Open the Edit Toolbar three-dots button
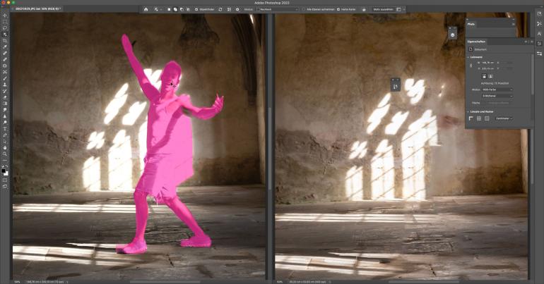The image size is (544, 284). pyautogui.click(x=5, y=161)
